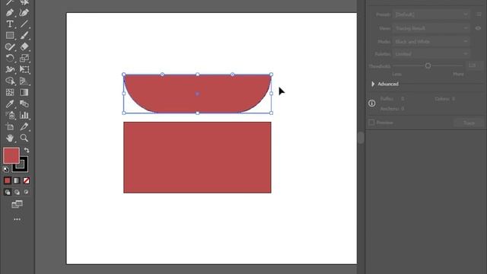Select the Hand tool
This screenshot has height=274, width=487.
(10, 138)
